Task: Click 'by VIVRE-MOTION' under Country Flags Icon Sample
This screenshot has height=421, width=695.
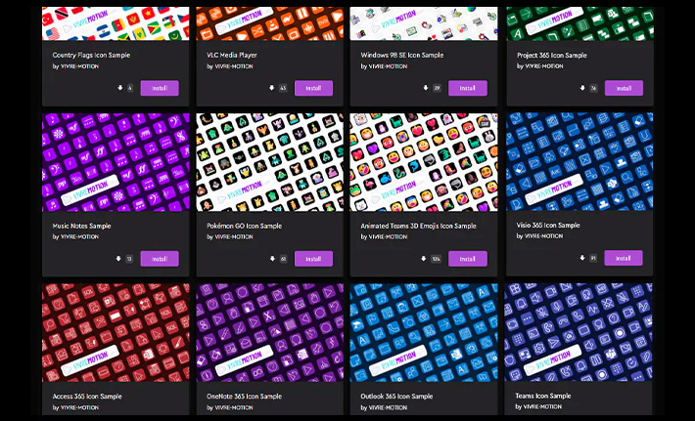Action: click(x=75, y=66)
